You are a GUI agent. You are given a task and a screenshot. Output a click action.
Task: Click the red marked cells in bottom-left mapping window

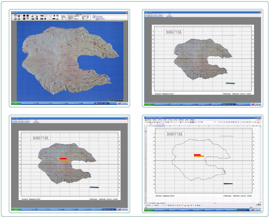pos(63,158)
